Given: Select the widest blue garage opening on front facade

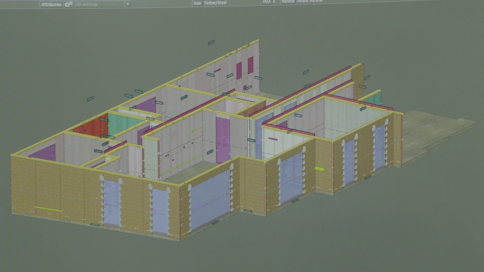Looking at the screenshot, I should tap(210, 199).
